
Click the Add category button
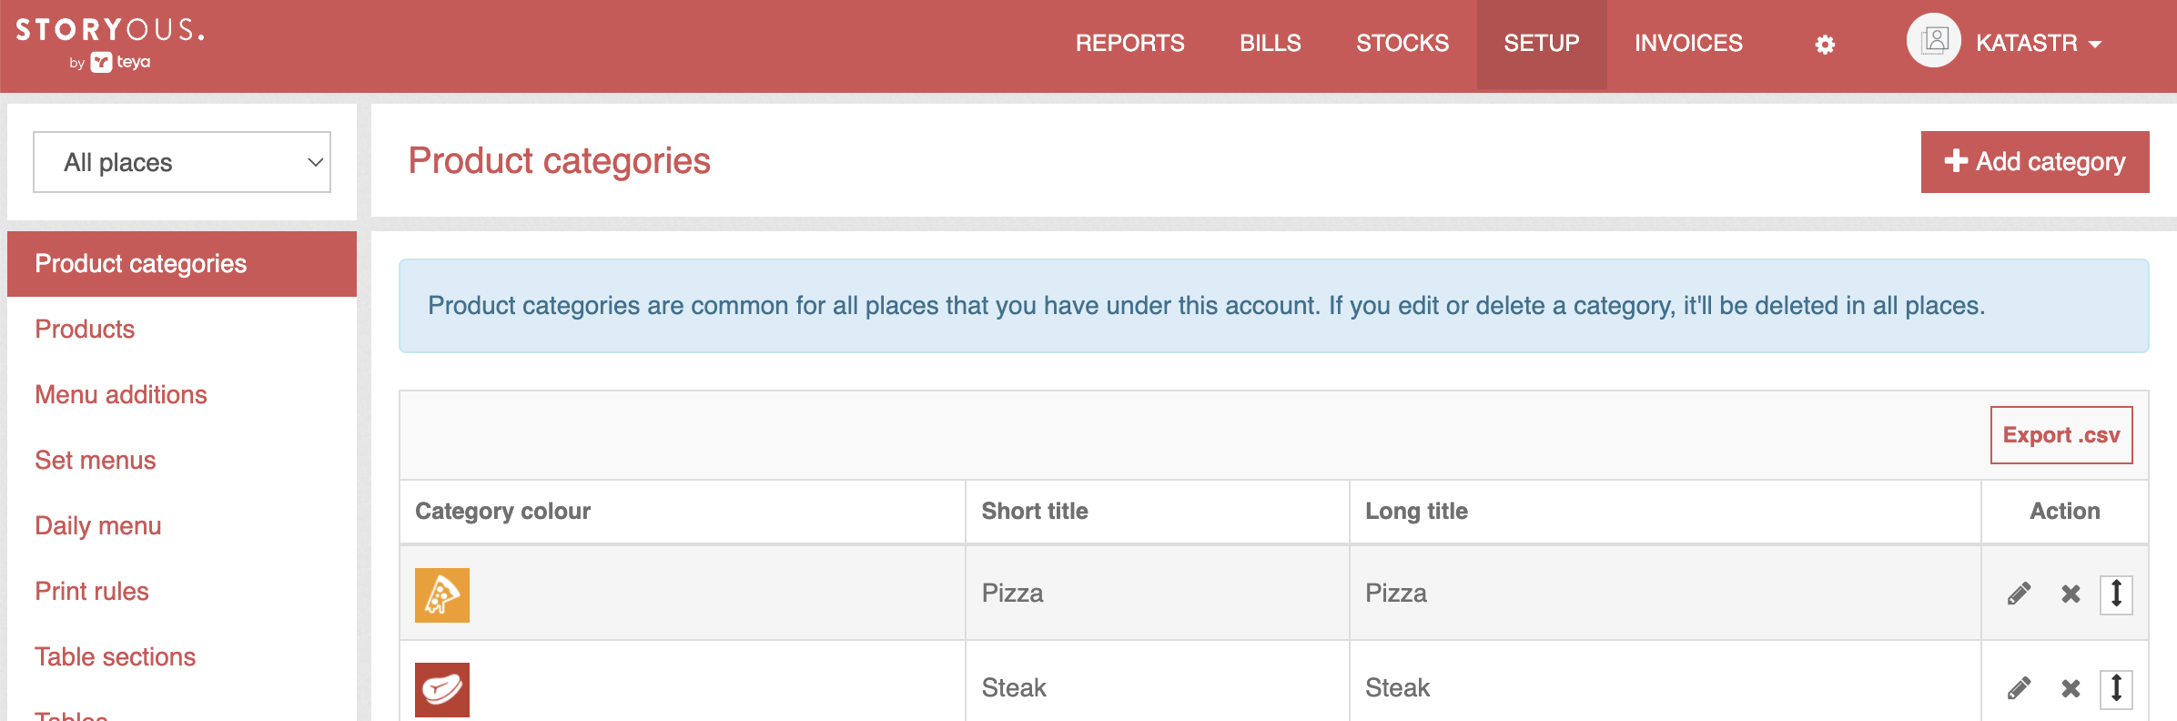click(2035, 162)
